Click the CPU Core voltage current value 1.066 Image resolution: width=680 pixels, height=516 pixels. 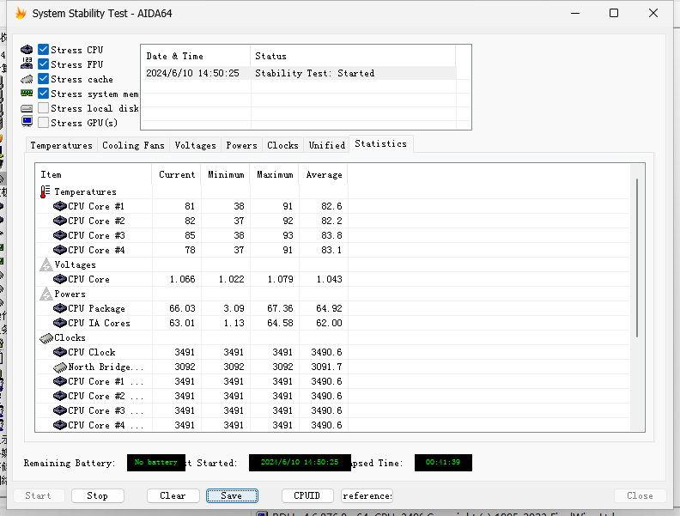click(x=183, y=279)
